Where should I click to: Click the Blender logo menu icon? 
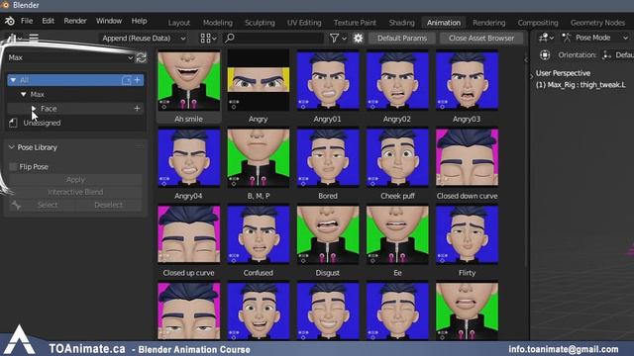coord(9,21)
